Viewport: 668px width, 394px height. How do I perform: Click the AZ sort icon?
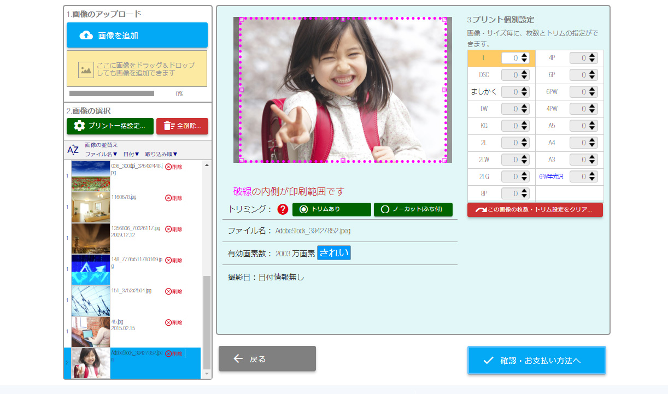(73, 150)
